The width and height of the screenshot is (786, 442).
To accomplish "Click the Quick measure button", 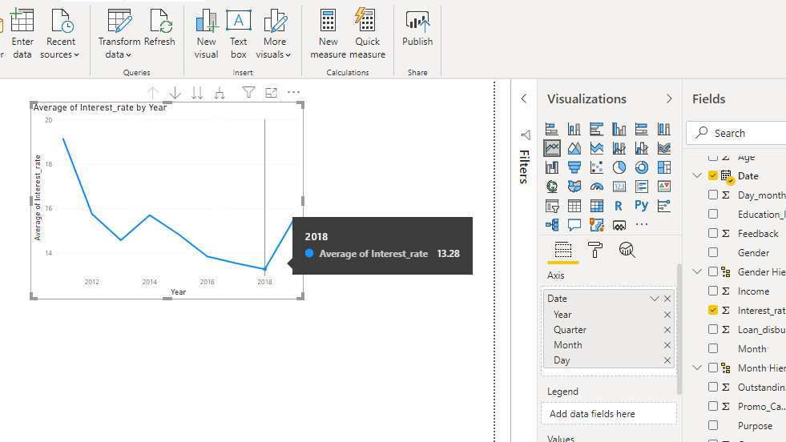I will click(x=368, y=35).
